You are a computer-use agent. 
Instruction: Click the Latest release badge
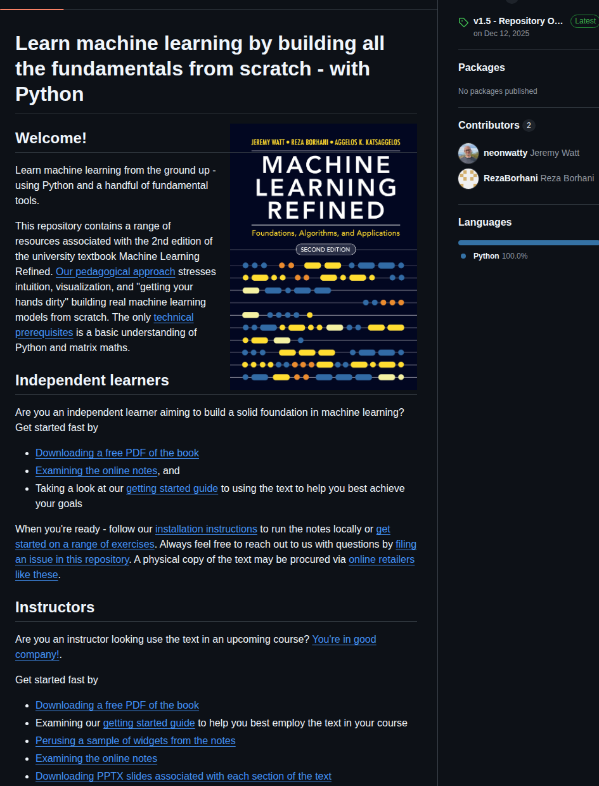pos(584,21)
